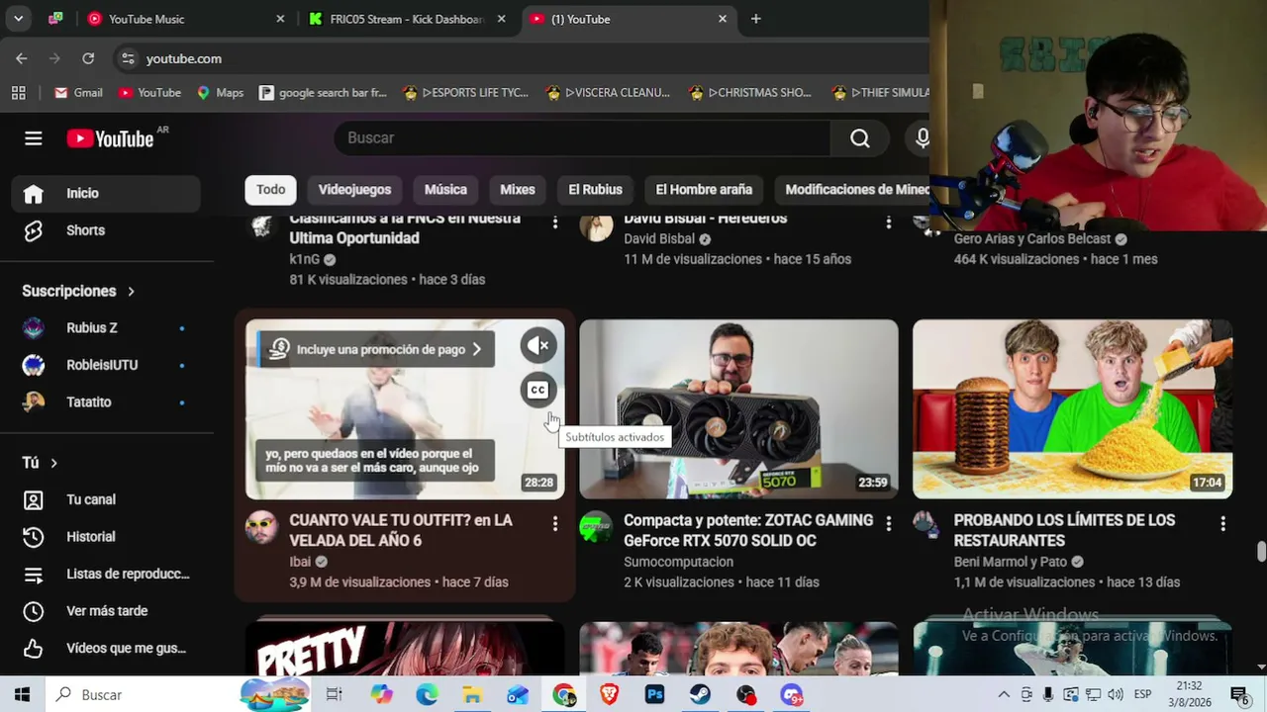Go back in the browser
The width and height of the screenshot is (1267, 712).
click(x=22, y=58)
